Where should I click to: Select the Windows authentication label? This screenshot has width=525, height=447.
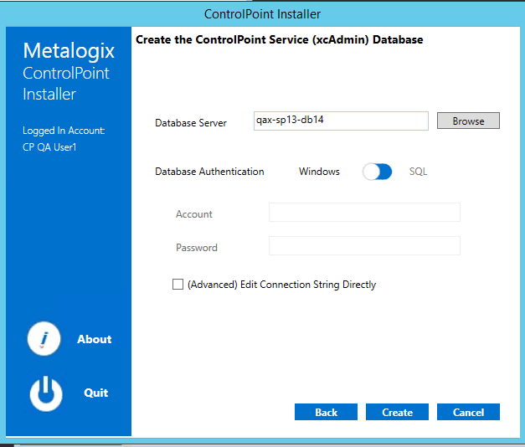(x=319, y=172)
